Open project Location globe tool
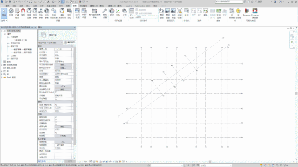 tap(112, 13)
